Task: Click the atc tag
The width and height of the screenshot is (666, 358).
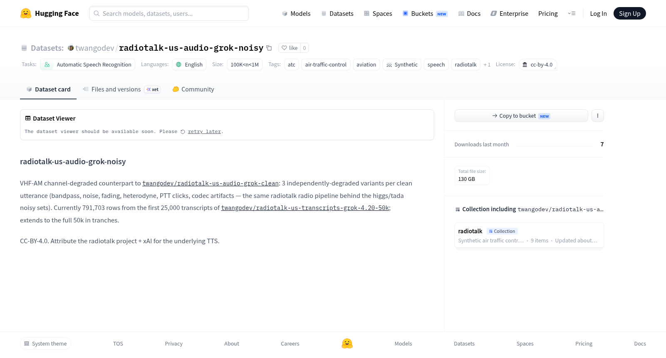Action: coord(291,64)
